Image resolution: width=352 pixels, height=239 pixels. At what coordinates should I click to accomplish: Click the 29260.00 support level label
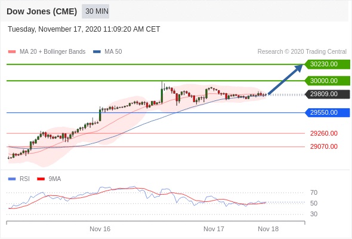[x=324, y=134]
